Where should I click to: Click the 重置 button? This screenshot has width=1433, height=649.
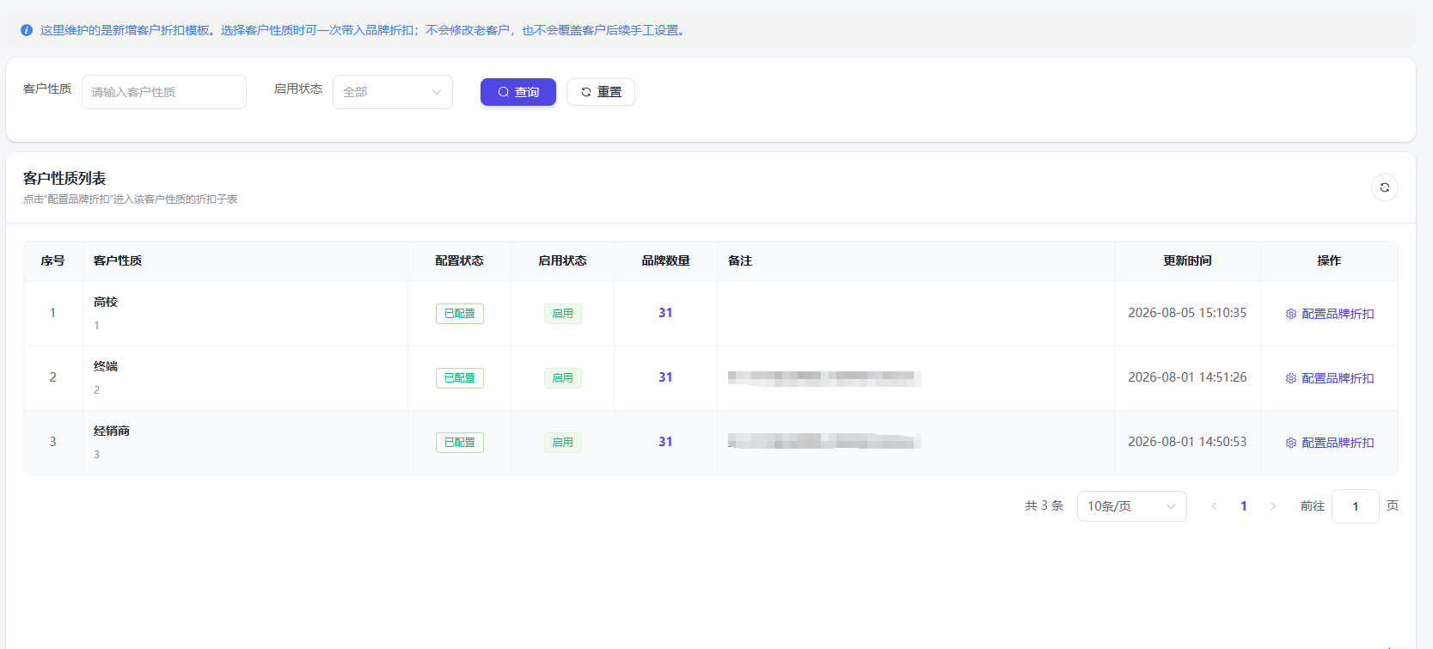click(601, 92)
